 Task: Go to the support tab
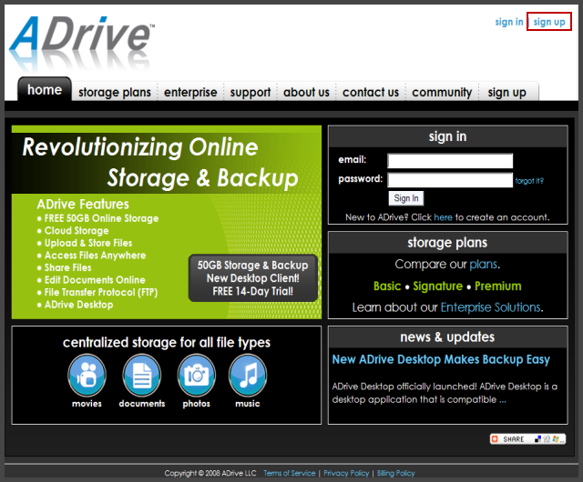pos(251,92)
